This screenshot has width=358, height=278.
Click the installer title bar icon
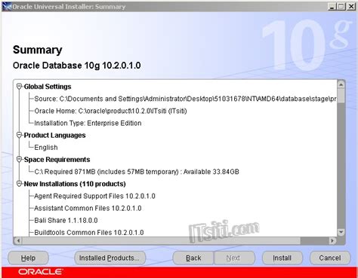pyautogui.click(x=7, y=6)
